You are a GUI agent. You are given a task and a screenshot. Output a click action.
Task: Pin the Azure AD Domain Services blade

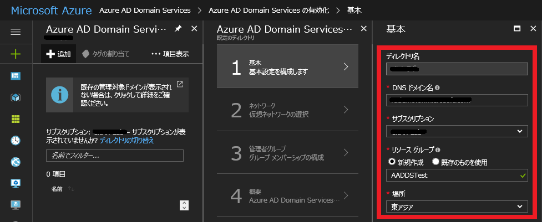pyautogui.click(x=178, y=29)
